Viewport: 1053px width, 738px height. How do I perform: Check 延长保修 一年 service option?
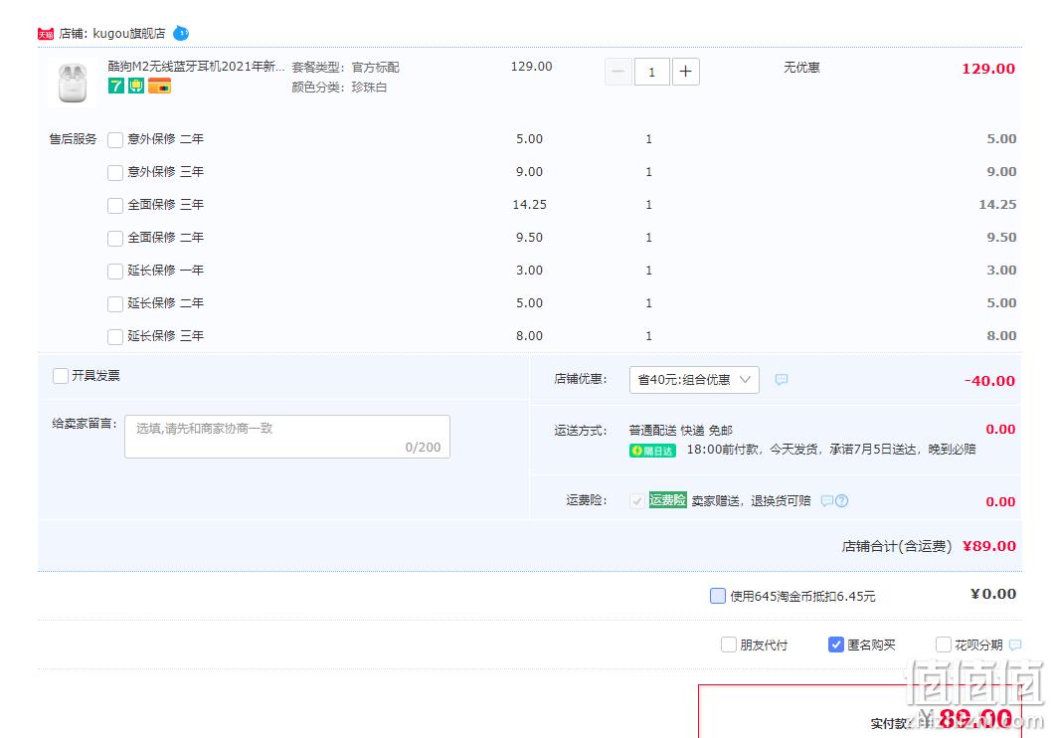115,272
